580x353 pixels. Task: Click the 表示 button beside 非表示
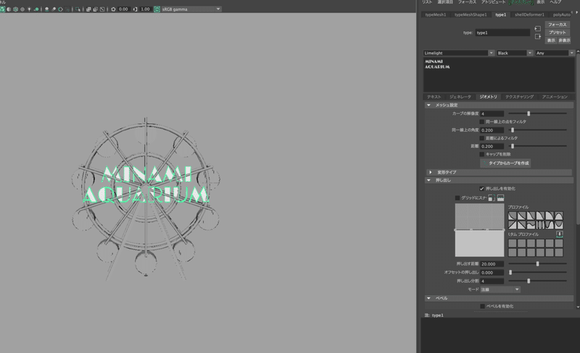(551, 41)
